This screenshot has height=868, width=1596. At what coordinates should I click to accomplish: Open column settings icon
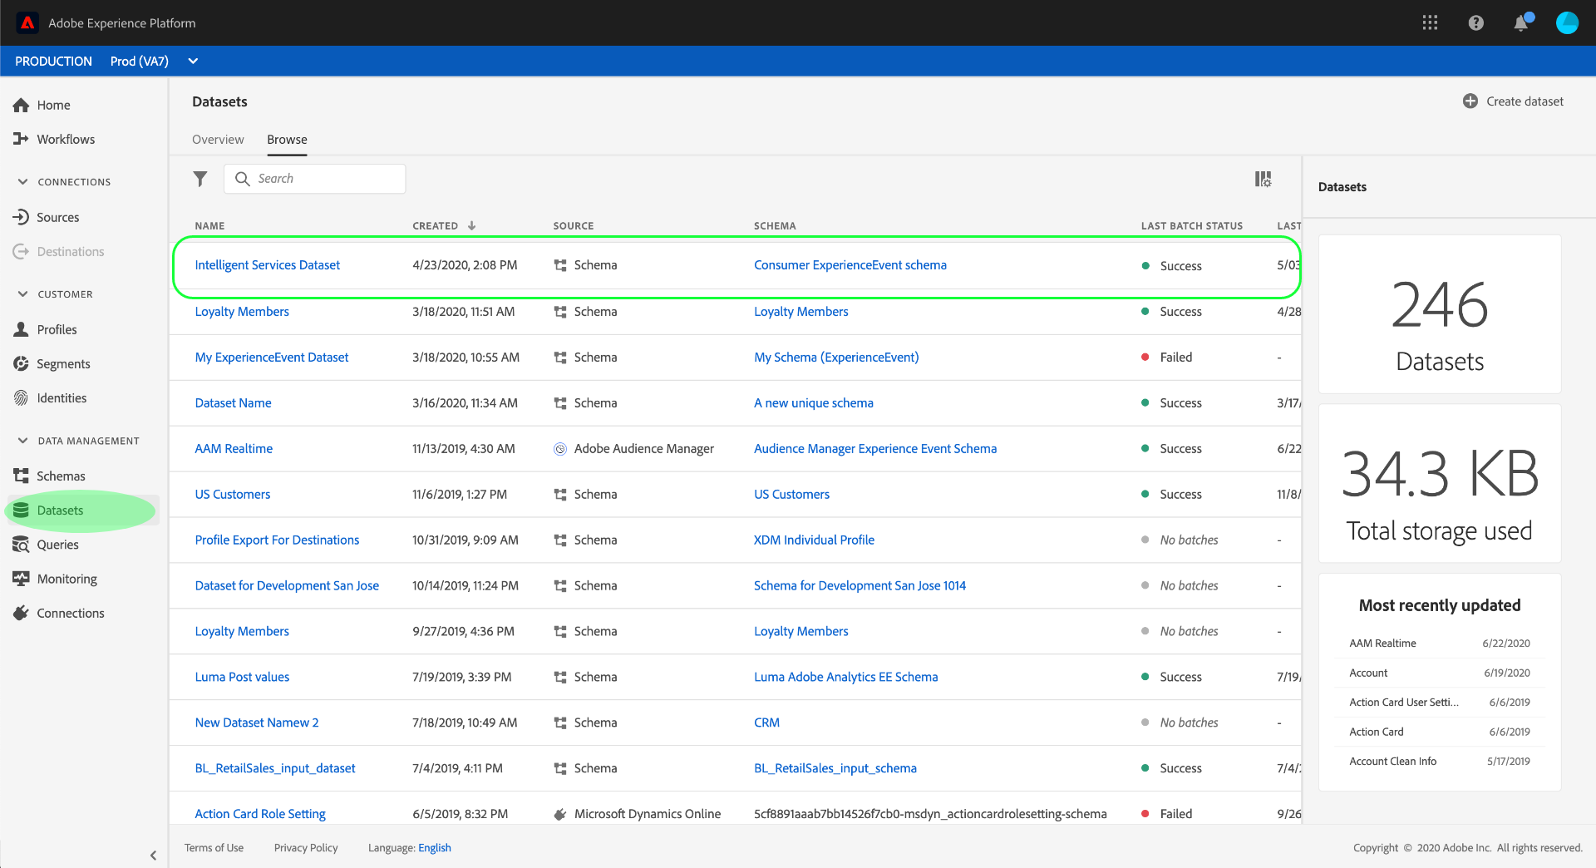pos(1263,179)
